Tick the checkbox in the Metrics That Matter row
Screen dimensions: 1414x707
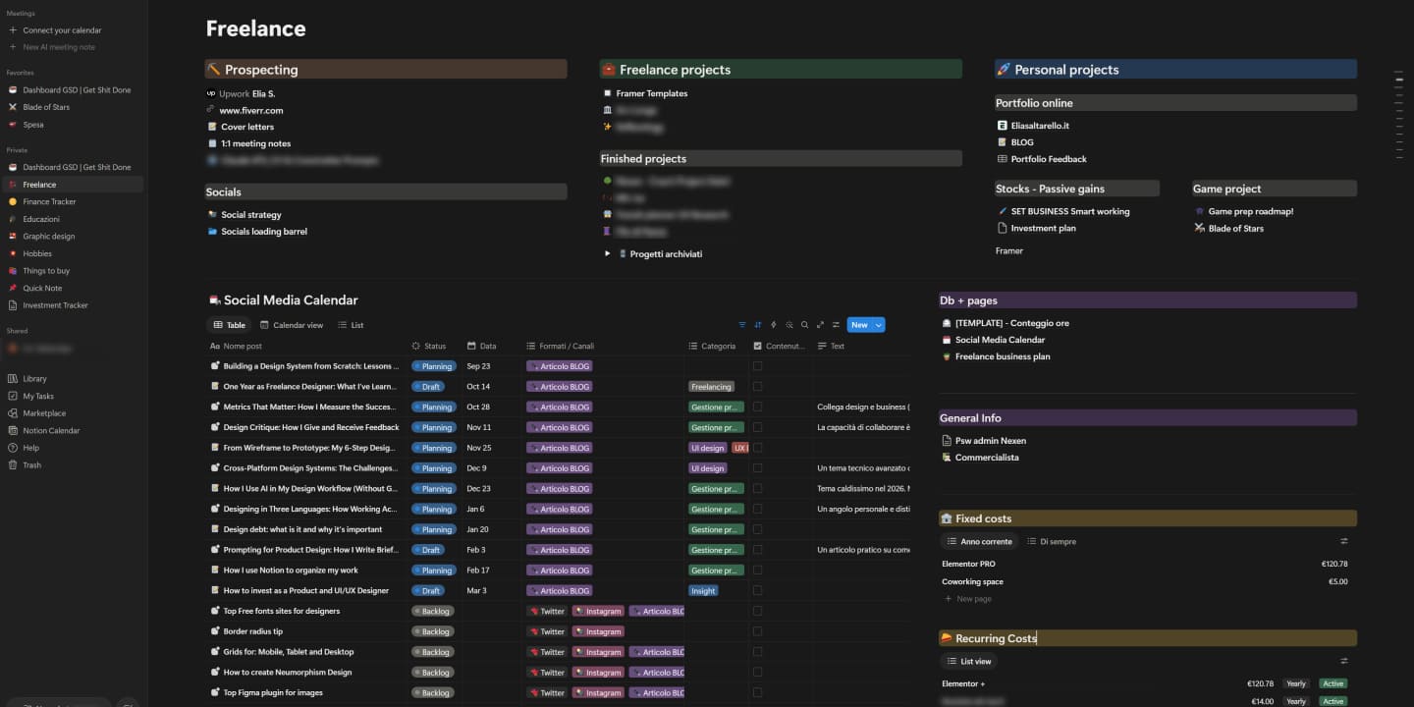[x=757, y=407]
